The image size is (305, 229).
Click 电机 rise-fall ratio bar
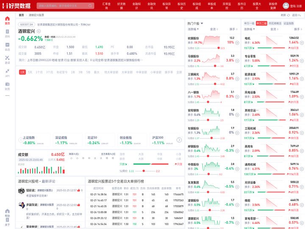tap(271, 47)
